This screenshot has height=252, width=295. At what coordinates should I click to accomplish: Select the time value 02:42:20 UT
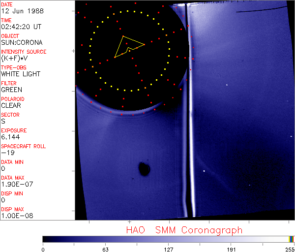pyautogui.click(x=21, y=27)
